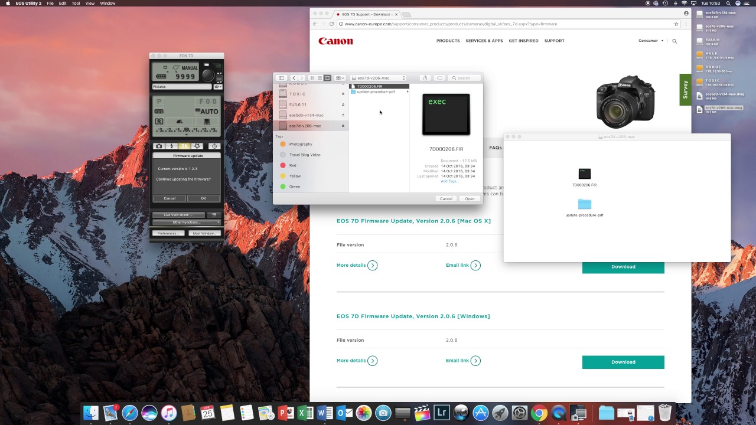Download EOS 7D firmware for Mac OS X
This screenshot has height=425, width=756.
click(623, 267)
